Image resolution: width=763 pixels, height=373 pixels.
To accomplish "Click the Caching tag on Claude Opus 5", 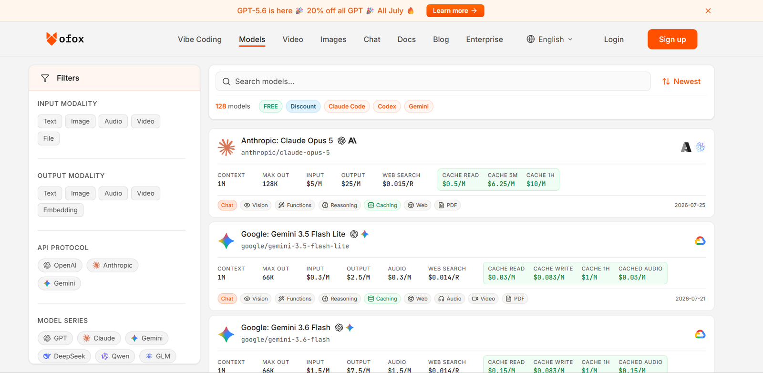I will pyautogui.click(x=382, y=205).
